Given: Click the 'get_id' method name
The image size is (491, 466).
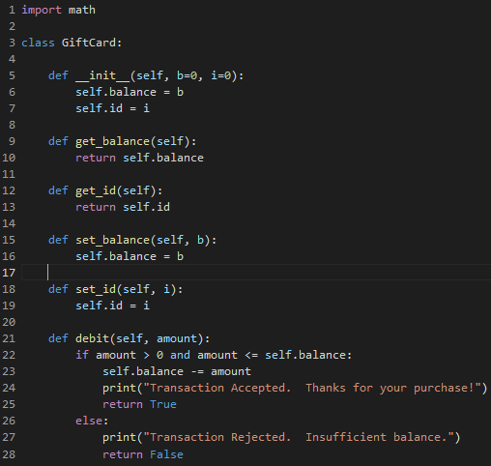Looking at the screenshot, I should pos(96,190).
